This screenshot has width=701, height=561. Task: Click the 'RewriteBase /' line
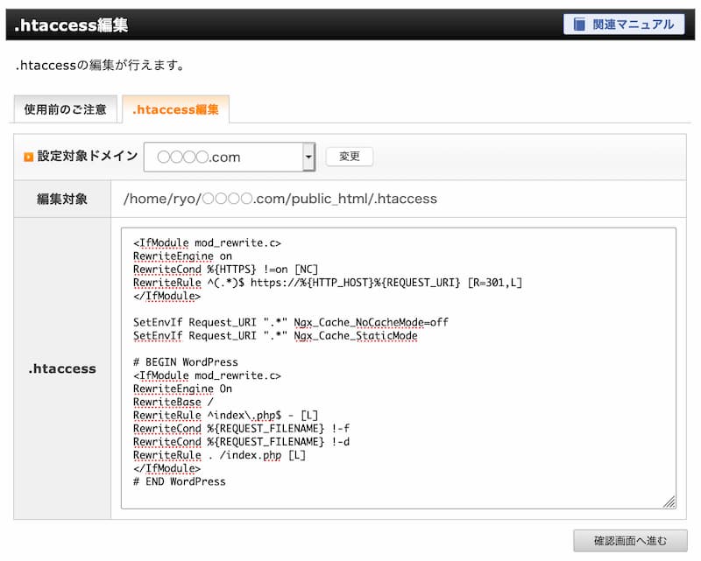point(173,402)
